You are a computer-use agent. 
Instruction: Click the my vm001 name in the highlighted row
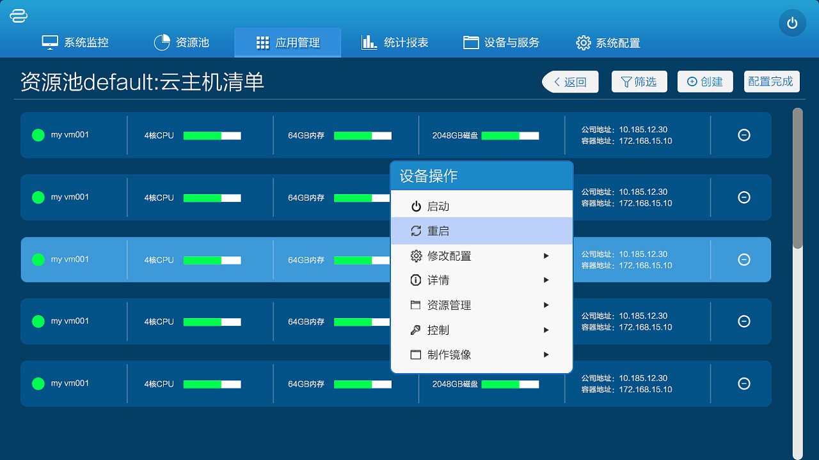[70, 259]
